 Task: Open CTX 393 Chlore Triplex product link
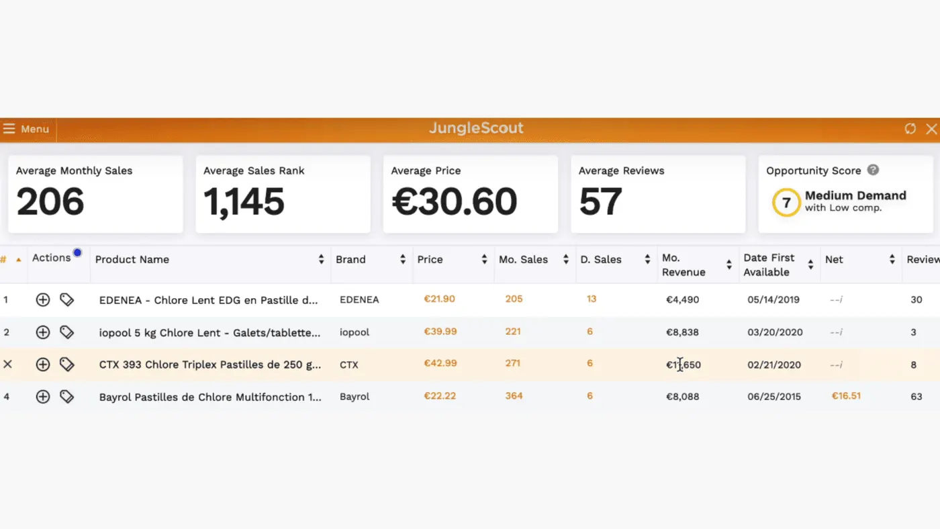(209, 365)
